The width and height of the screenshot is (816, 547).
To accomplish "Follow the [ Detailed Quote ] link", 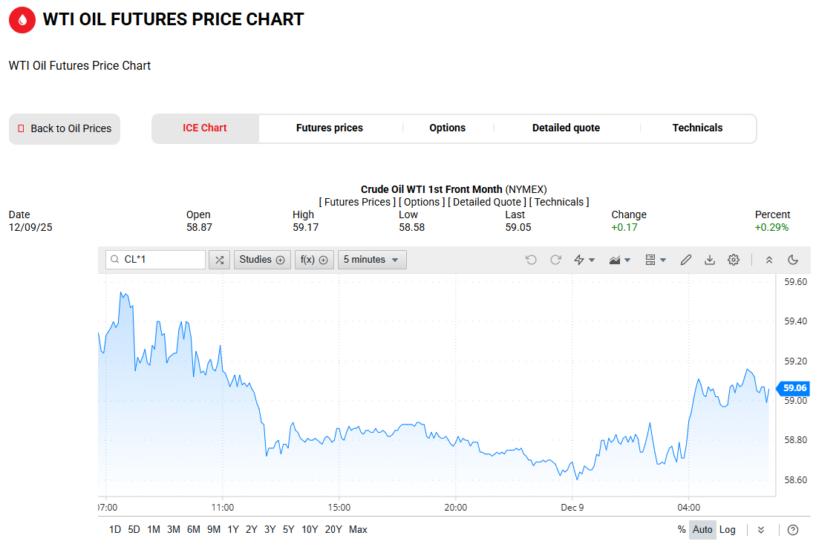I will click(487, 202).
